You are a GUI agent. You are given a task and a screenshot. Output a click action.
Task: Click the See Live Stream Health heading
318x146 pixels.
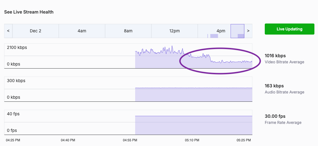click(29, 12)
